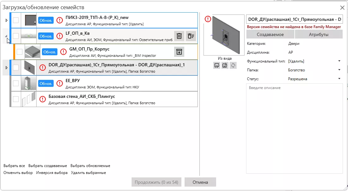Image resolution: width=348 pixels, height=191 pixels.
Task: Open the Создаваемое tab
Action: 270,34
